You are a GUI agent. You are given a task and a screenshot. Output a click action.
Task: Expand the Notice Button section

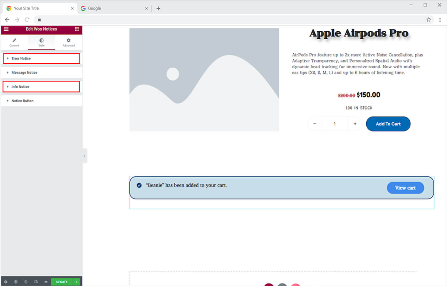click(x=41, y=101)
